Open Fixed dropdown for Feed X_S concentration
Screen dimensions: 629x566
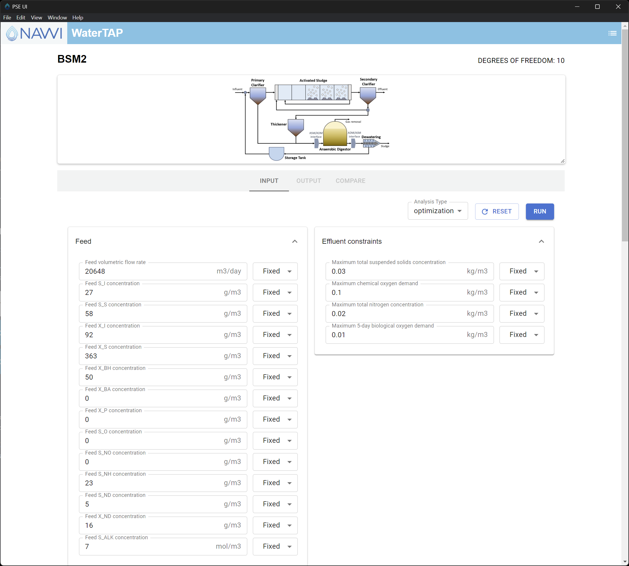(275, 356)
